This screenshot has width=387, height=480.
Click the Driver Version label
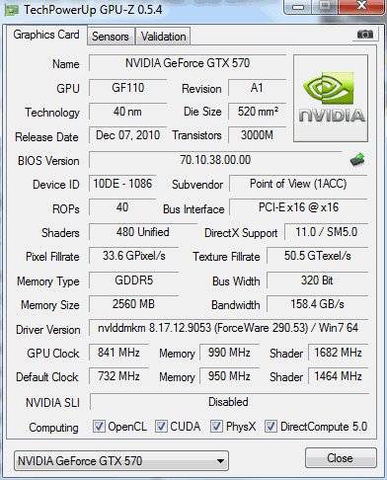pyautogui.click(x=48, y=330)
